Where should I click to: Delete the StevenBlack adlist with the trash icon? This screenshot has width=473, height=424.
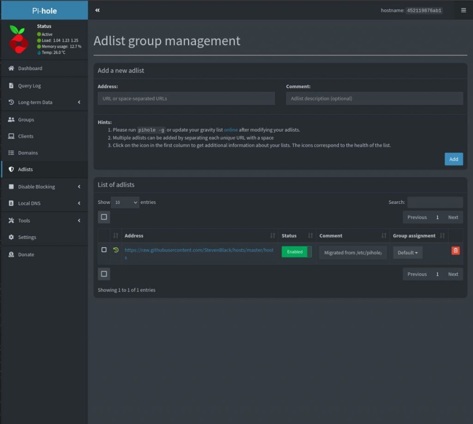click(x=455, y=251)
